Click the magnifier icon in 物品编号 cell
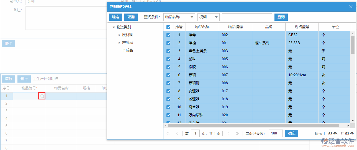The height and width of the screenshot is (150, 357). coord(42,96)
